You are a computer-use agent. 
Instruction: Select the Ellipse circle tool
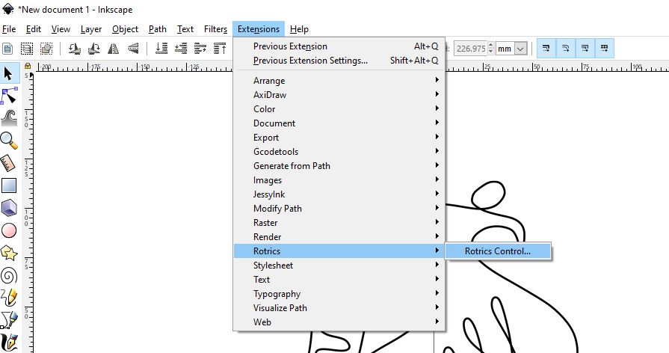pos(8,230)
